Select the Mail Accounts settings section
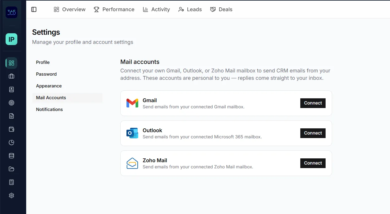The width and height of the screenshot is (390, 214). tap(67, 98)
